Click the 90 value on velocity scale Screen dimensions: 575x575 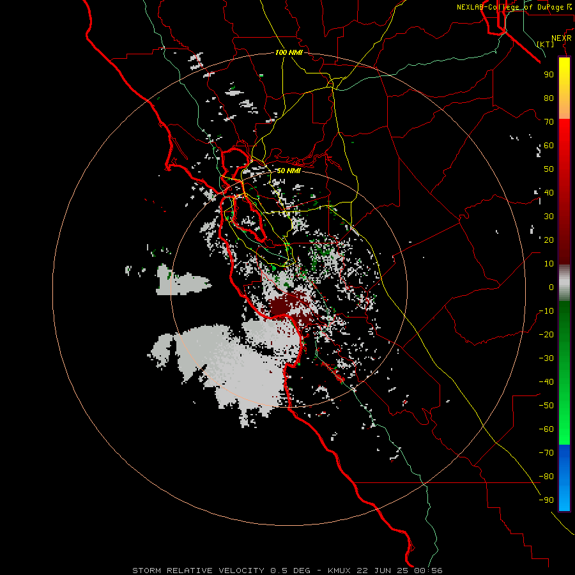tap(549, 75)
